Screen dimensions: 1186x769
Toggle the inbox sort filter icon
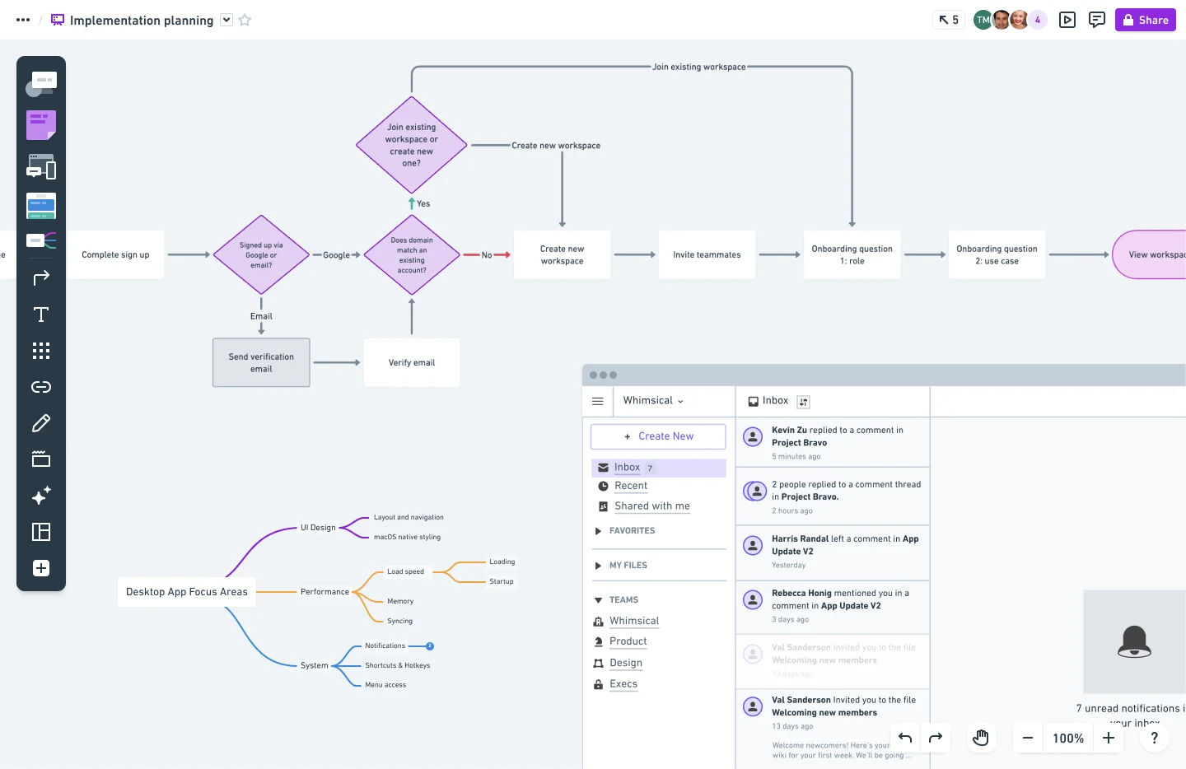(803, 402)
